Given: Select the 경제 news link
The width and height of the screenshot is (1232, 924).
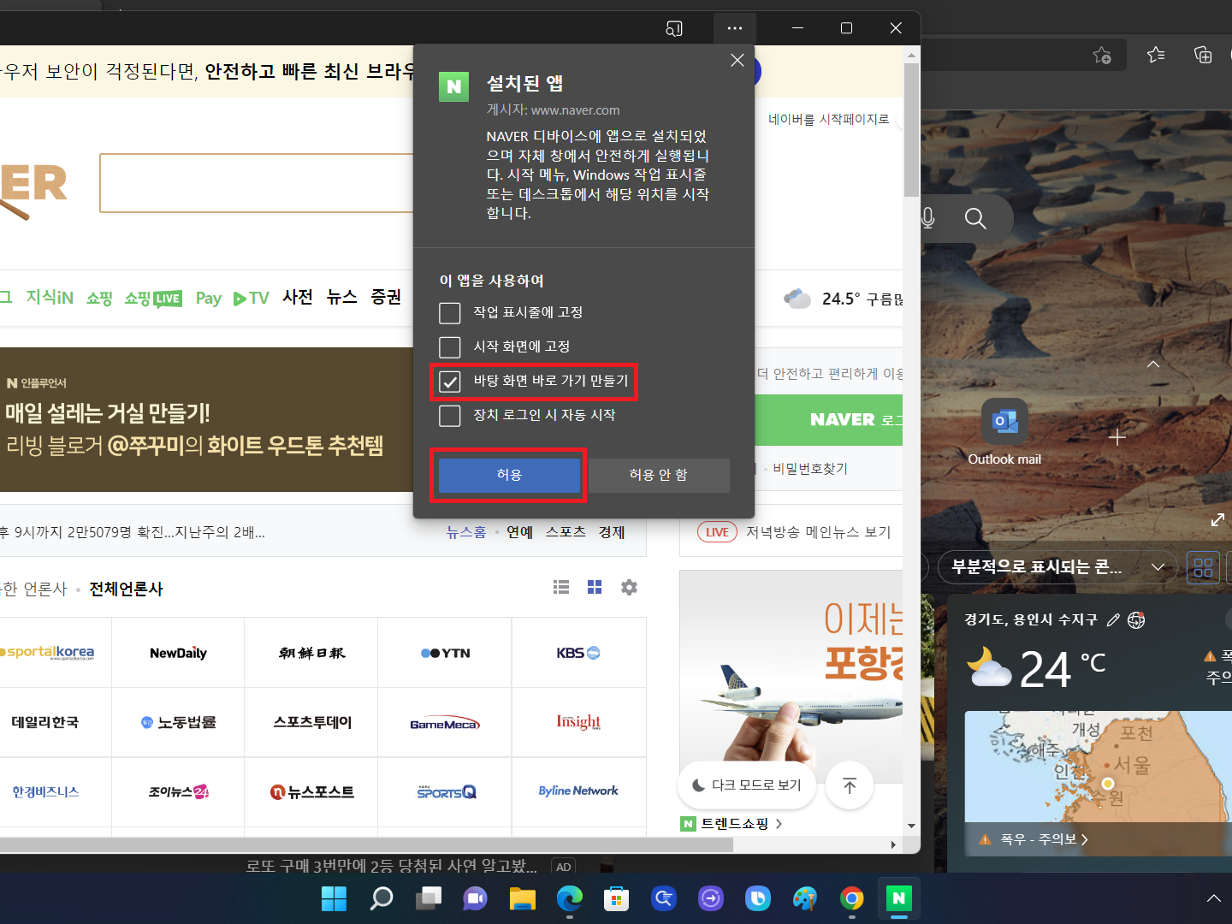Looking at the screenshot, I should (x=612, y=532).
